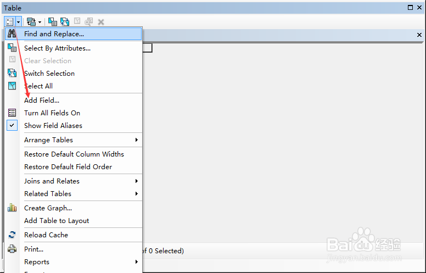Open the Reports submenu
Image resolution: width=426 pixels, height=273 pixels.
click(x=74, y=262)
